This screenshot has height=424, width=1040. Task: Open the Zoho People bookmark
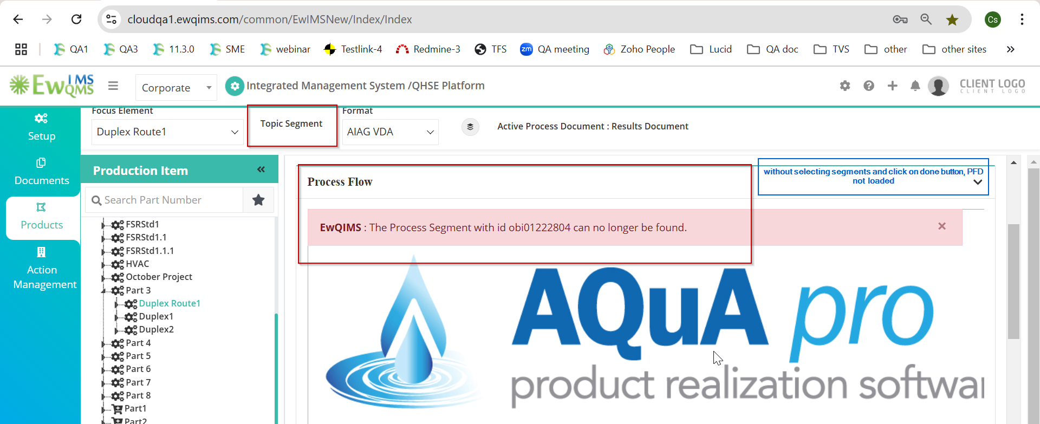pyautogui.click(x=639, y=49)
